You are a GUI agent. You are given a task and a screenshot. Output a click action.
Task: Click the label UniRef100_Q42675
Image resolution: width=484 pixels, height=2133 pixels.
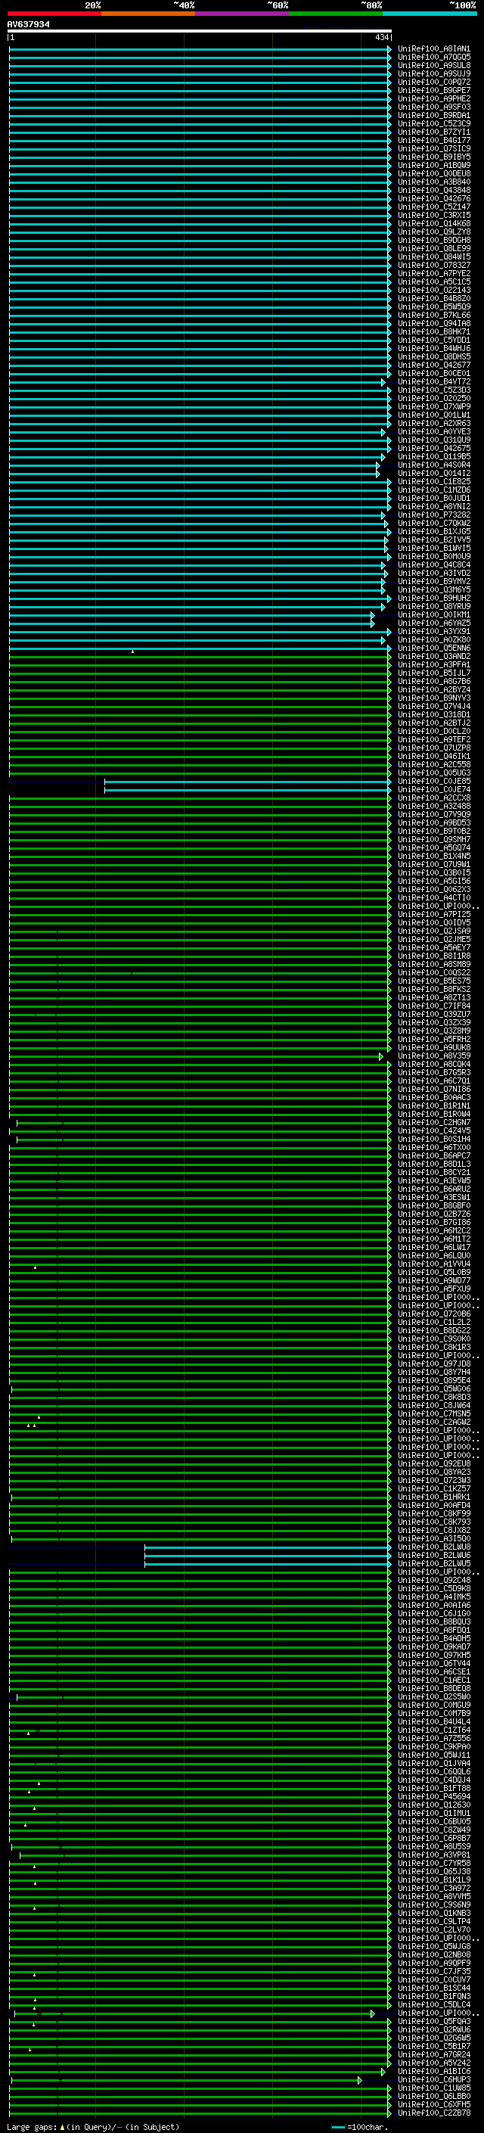pyautogui.click(x=434, y=449)
